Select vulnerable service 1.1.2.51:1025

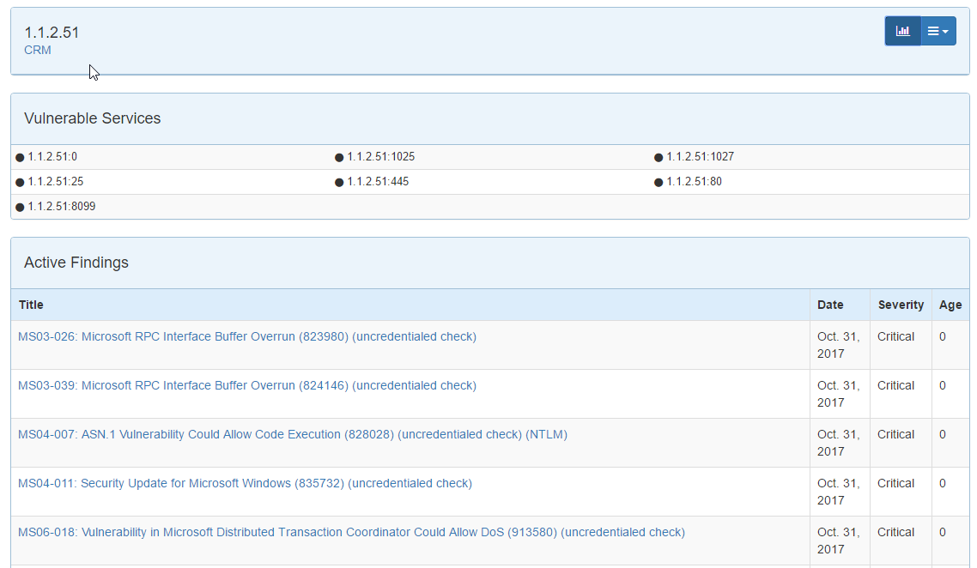click(380, 157)
